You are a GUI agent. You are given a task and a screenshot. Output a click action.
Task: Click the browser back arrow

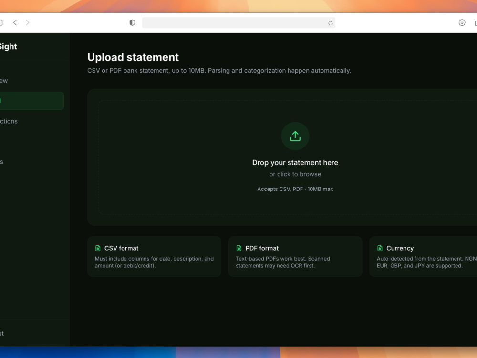15,22
